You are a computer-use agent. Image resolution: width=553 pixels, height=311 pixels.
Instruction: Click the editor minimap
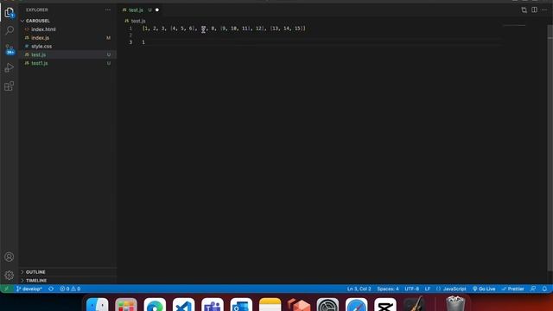(x=514, y=25)
